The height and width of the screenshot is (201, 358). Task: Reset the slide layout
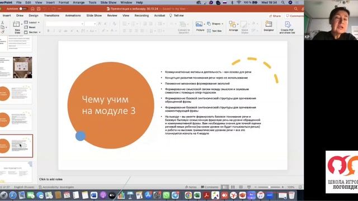(x=30, y=27)
